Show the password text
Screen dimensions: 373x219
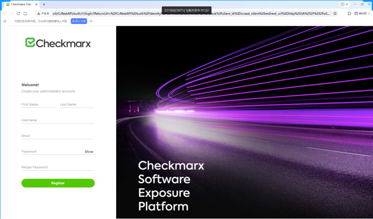coord(89,152)
